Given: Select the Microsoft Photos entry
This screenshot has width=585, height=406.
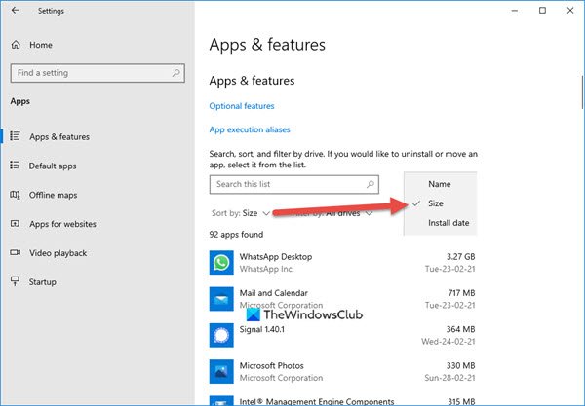Looking at the screenshot, I should click(x=342, y=371).
